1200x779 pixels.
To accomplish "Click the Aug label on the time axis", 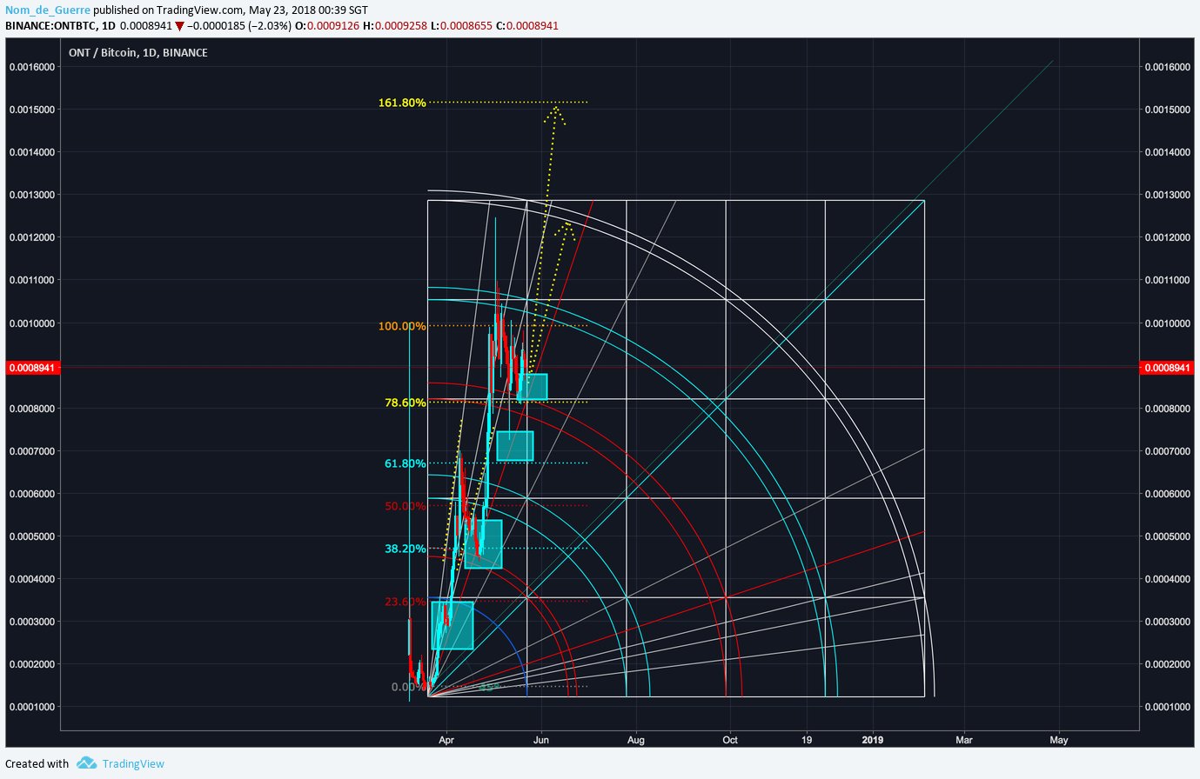I will [636, 740].
